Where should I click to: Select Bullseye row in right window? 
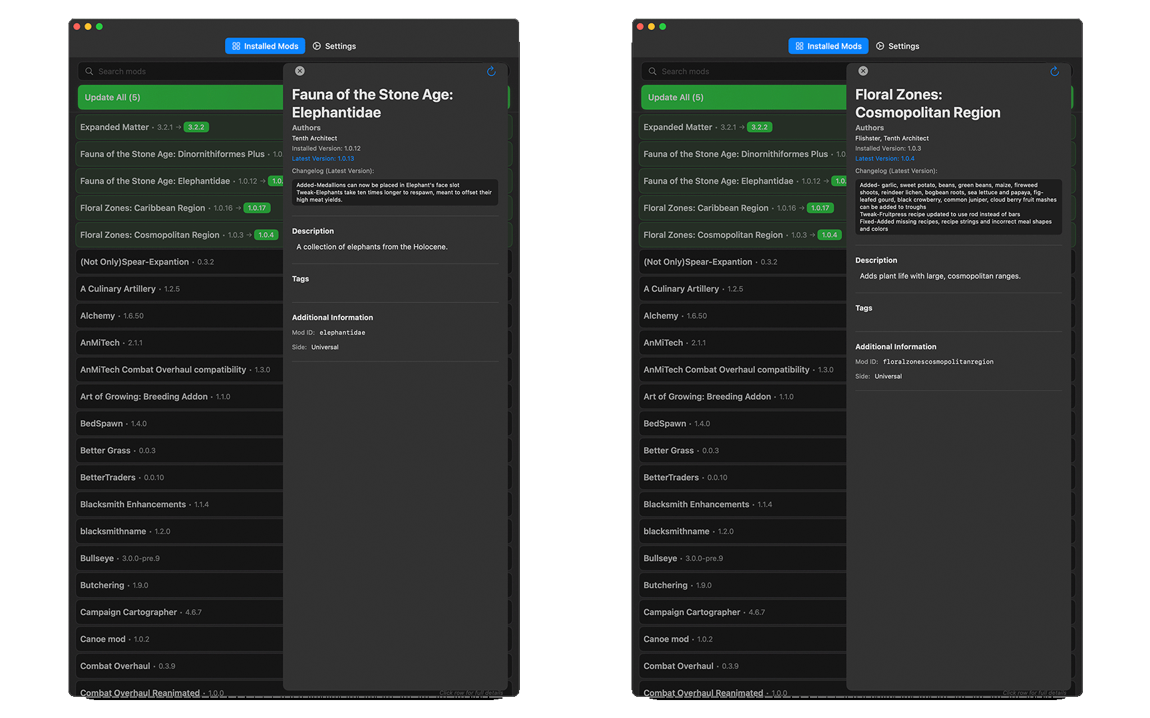(743, 558)
